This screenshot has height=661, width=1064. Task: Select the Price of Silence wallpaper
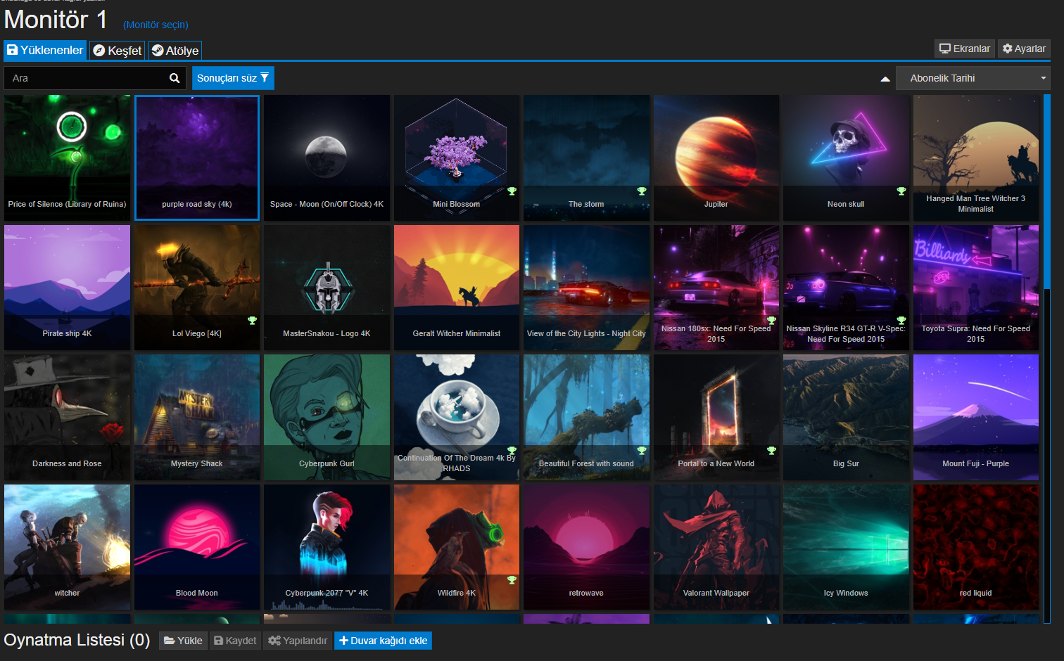click(x=67, y=158)
